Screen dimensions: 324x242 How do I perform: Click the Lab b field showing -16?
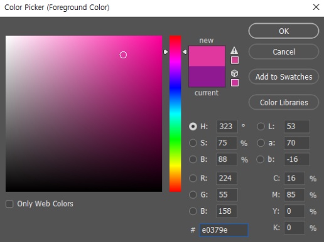pyautogui.click(x=297, y=159)
